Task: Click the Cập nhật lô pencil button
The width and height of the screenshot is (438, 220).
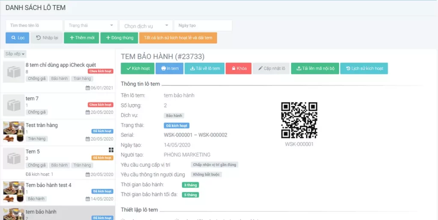Action: (271, 69)
